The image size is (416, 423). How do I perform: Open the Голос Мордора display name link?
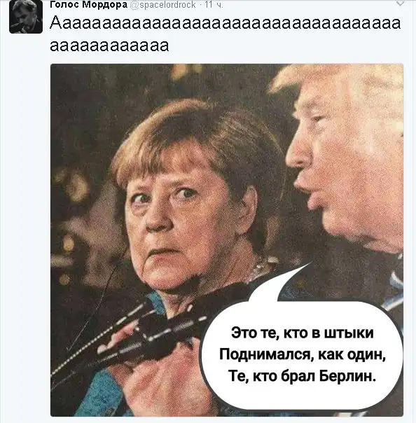(89, 4)
